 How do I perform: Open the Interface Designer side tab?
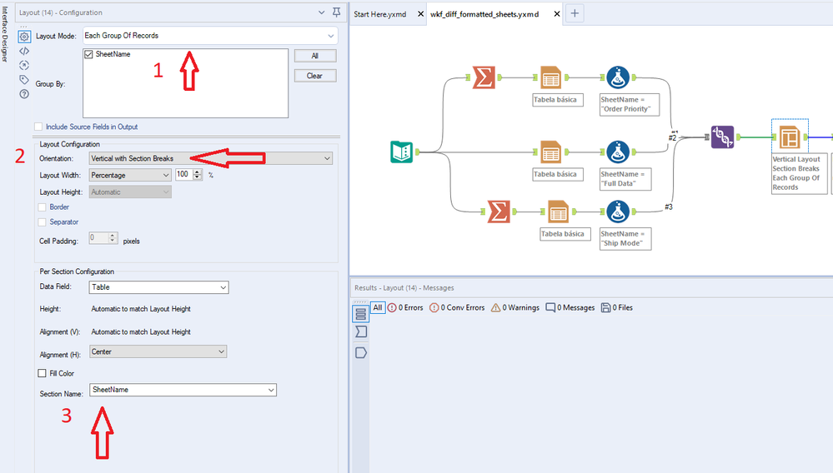(5, 34)
